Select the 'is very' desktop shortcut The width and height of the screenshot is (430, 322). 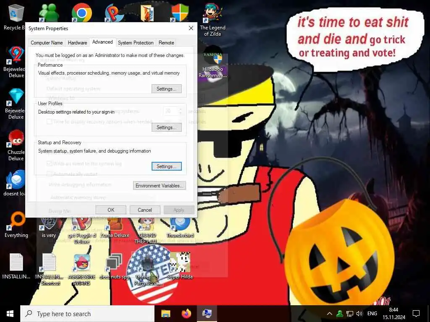[x=49, y=228]
